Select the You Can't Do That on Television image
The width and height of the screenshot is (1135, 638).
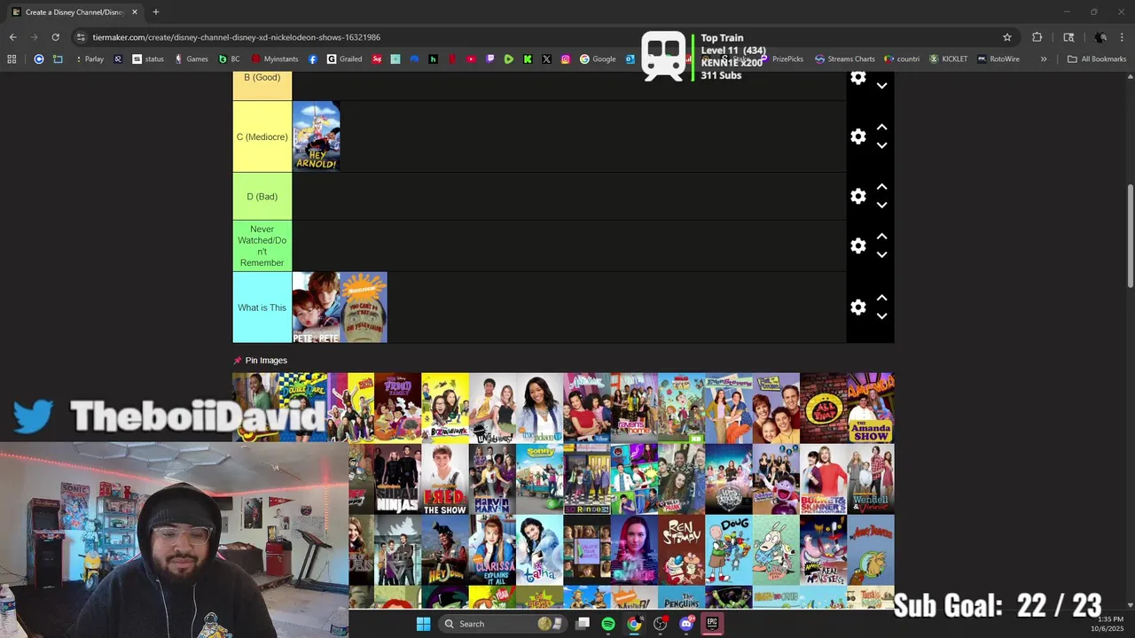pos(364,307)
